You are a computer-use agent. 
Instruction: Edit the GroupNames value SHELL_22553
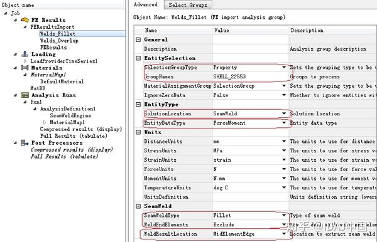250,76
